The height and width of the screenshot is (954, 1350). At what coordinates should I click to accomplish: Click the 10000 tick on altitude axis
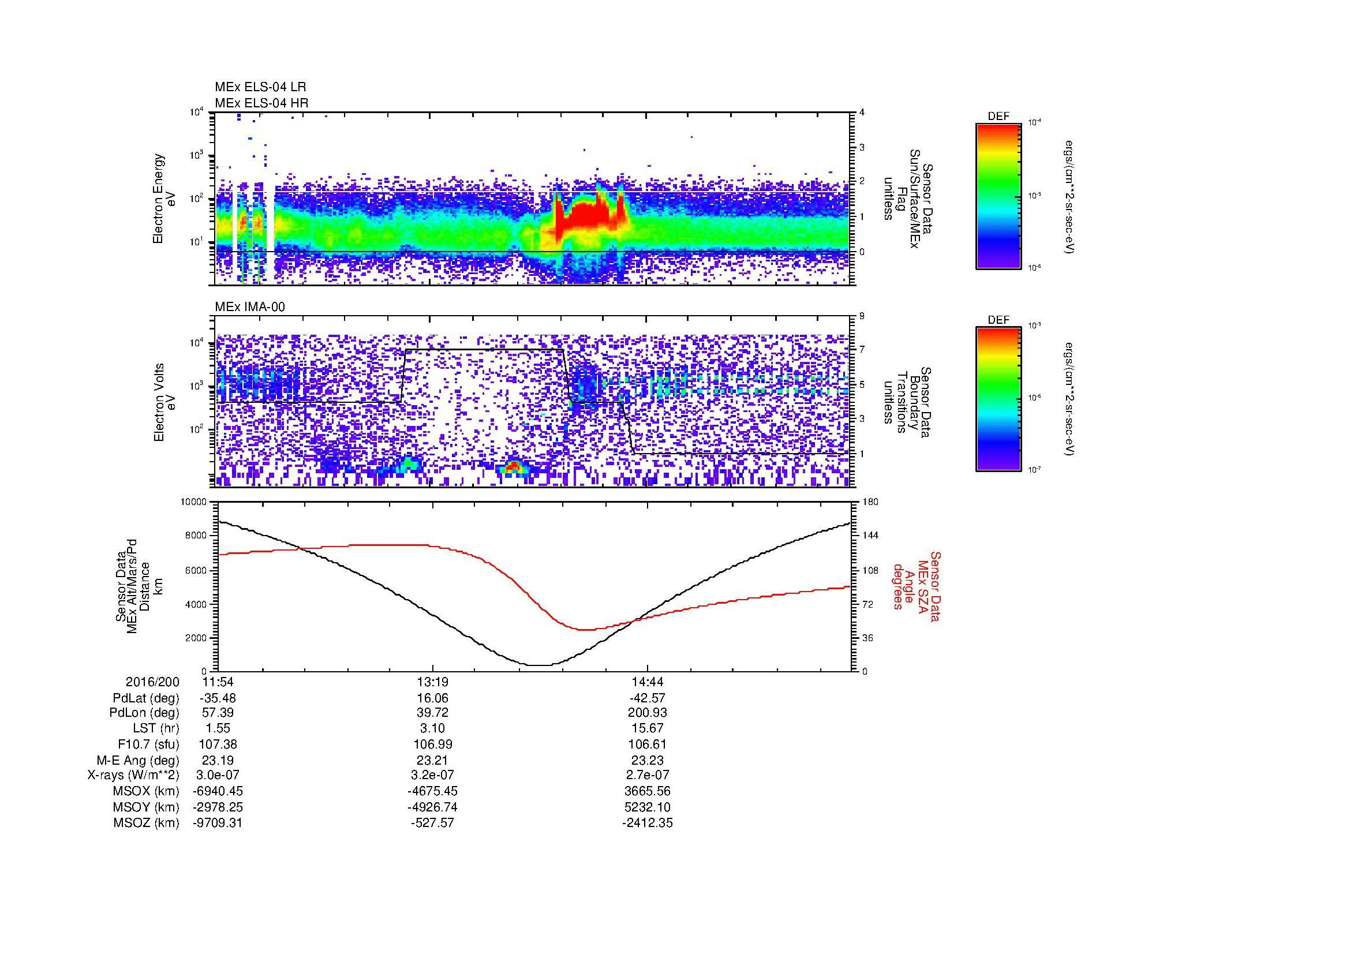(193, 502)
